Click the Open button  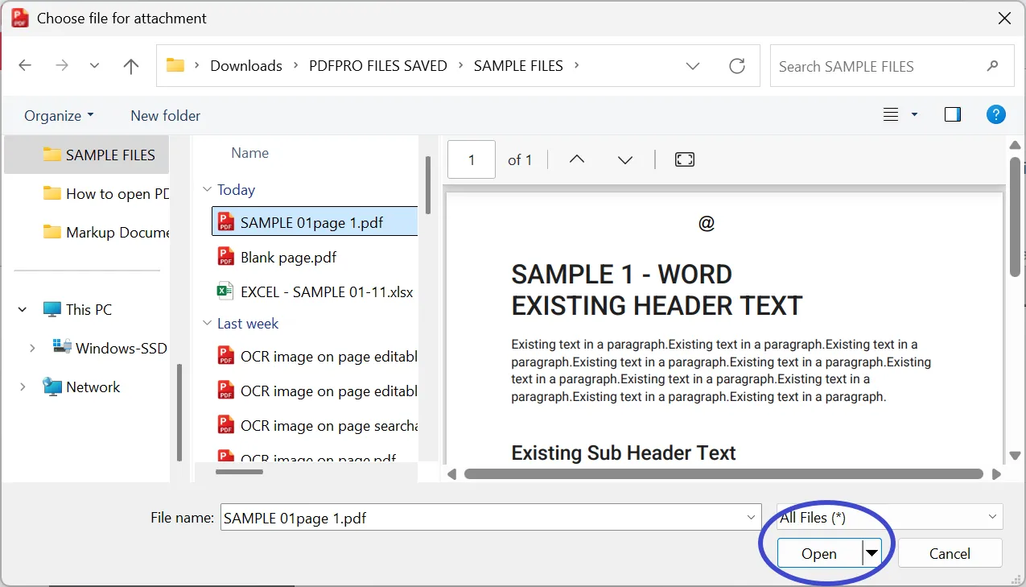click(x=819, y=553)
